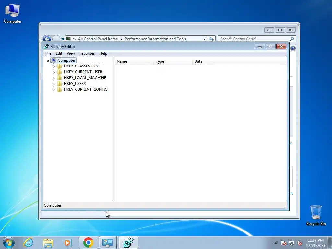This screenshot has width=332, height=249.
Task: Click the taskbar clock showing 11:07 PM
Action: 315,243
